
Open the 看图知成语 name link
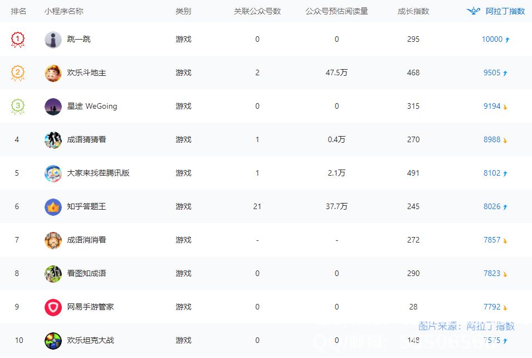86,273
